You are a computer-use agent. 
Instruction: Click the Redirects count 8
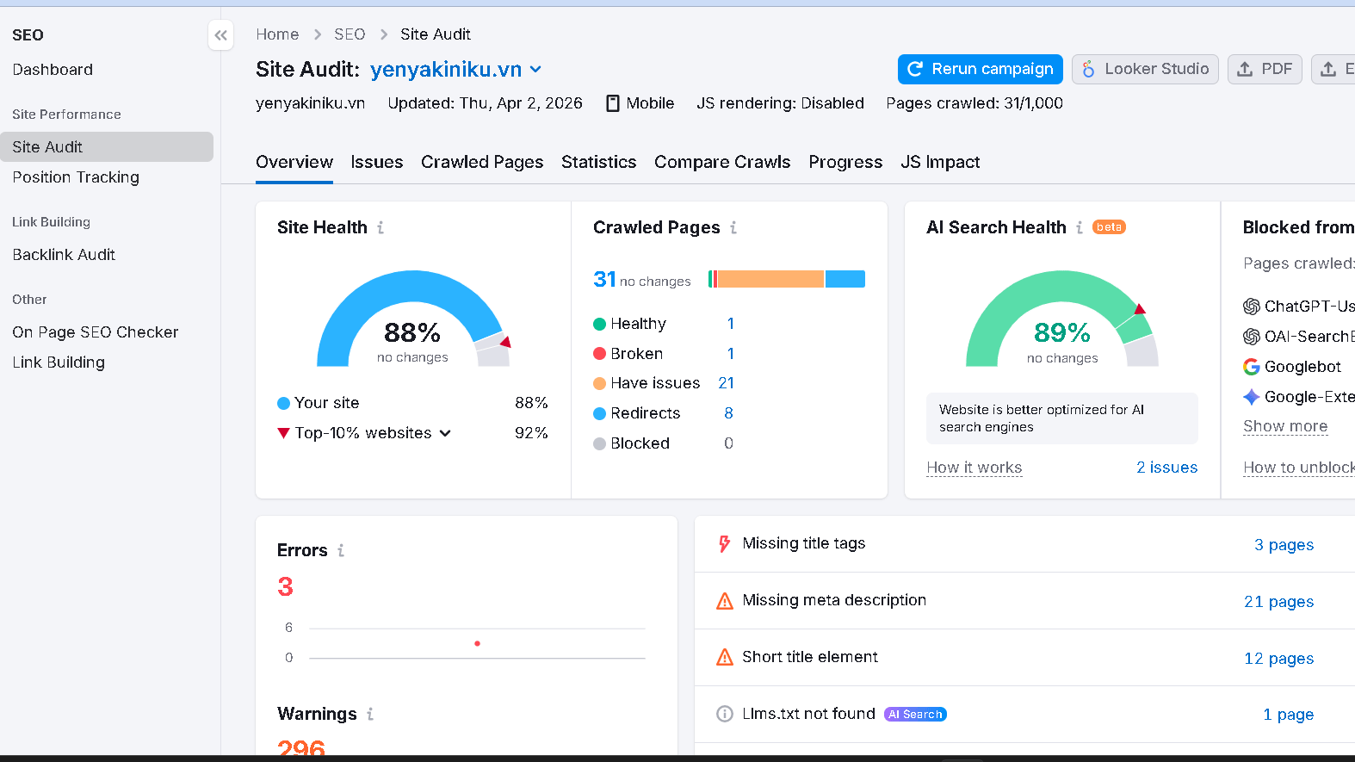coord(728,413)
